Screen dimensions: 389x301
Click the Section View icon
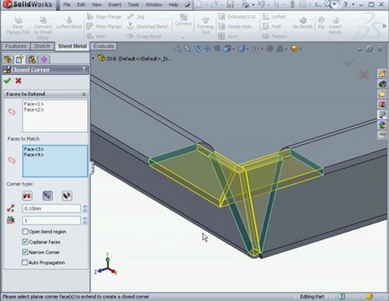218,48
